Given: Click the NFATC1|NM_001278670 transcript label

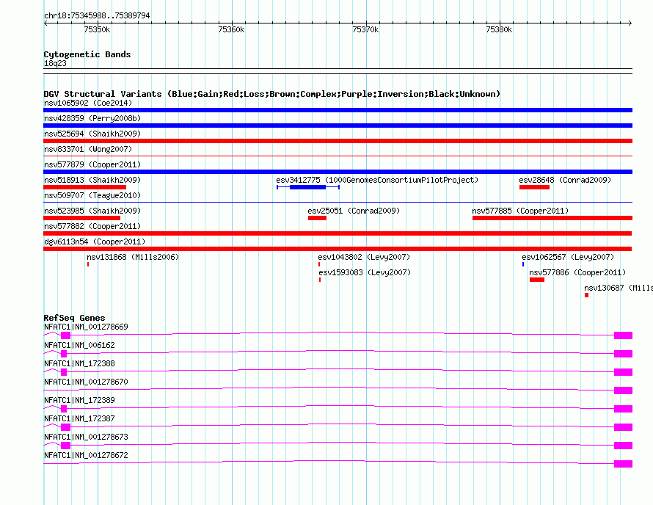Looking at the screenshot, I should coord(86,382).
